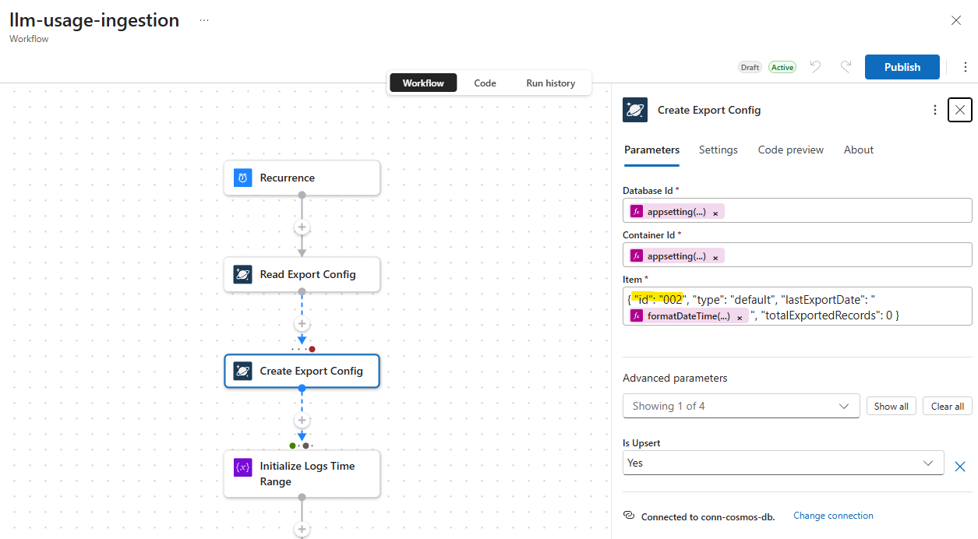Click the Initialize Logs Time Range variable icon
Screen dimensions: 978x539
pos(243,467)
